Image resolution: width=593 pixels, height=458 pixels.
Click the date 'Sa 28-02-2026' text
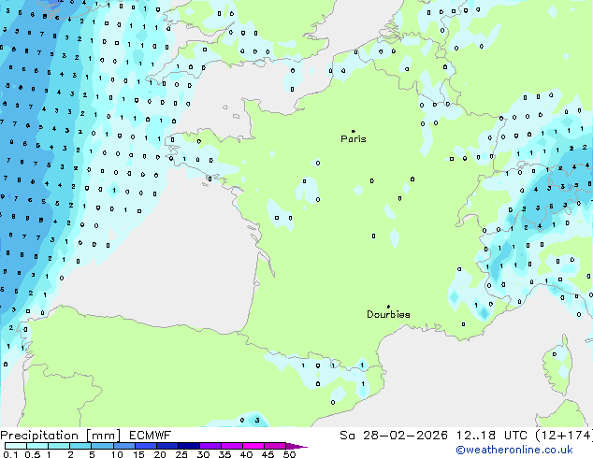[394, 436]
